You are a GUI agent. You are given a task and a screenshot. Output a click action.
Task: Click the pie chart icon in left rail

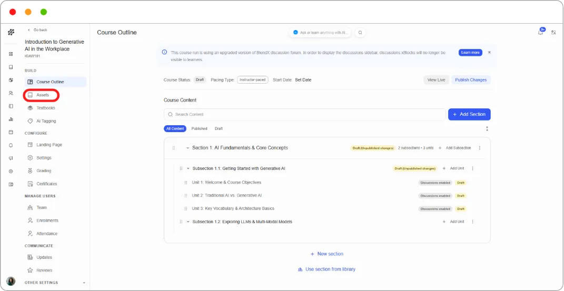point(11,80)
